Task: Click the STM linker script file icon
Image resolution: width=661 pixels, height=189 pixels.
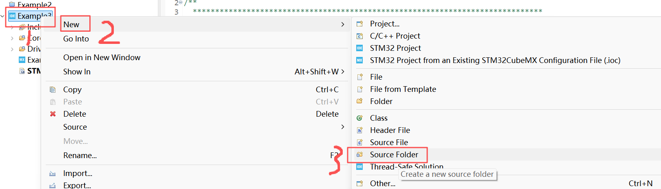Action: point(22,71)
